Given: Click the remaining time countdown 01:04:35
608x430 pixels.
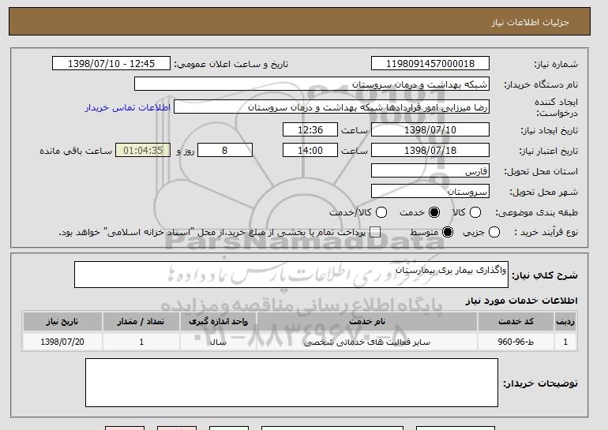Looking at the screenshot, I should 143,150.
